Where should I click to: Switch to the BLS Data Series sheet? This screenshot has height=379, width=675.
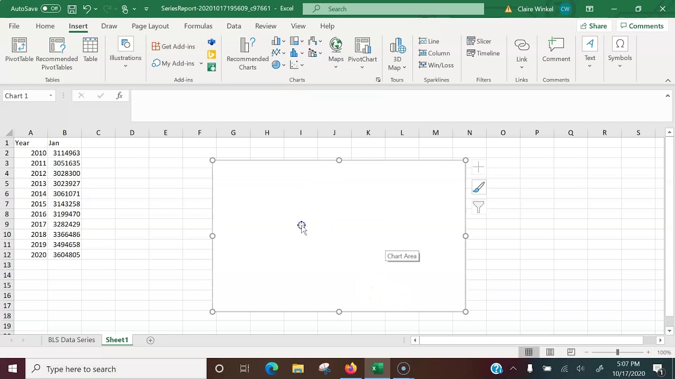coord(72,340)
